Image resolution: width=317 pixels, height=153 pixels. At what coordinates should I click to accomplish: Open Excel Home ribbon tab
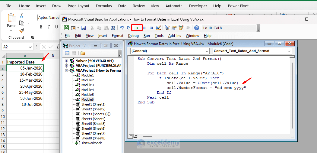click(24, 6)
